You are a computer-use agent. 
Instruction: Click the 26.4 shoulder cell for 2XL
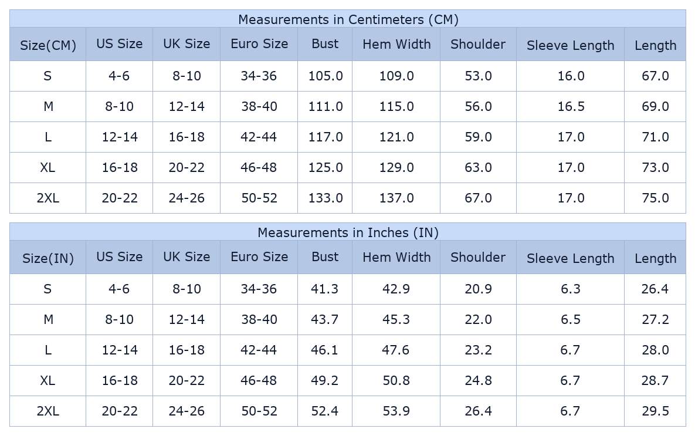click(478, 411)
